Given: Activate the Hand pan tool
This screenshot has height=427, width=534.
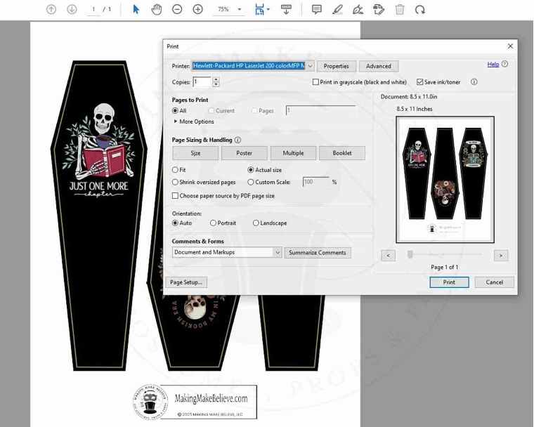Looking at the screenshot, I should tap(156, 9).
